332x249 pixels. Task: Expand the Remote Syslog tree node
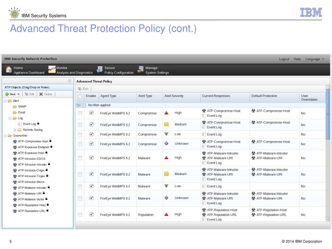pos(15,130)
